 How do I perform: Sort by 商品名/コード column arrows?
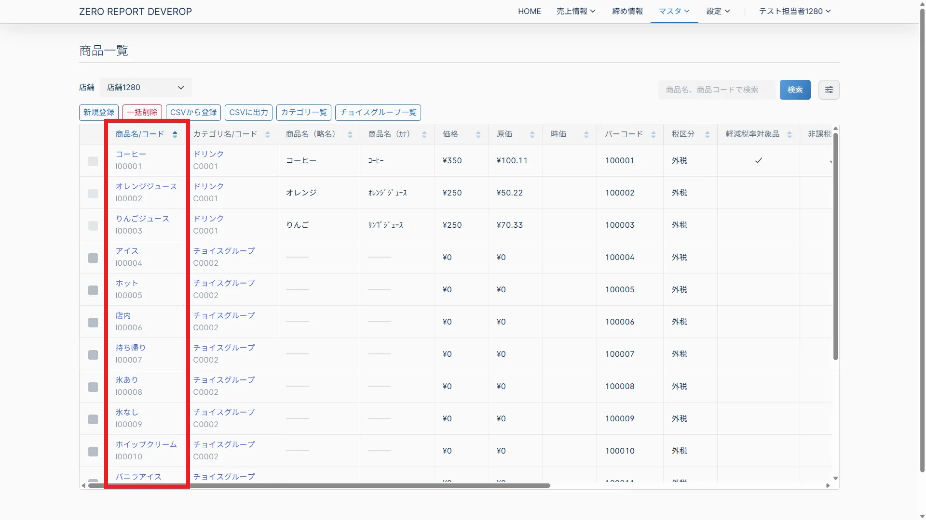[x=175, y=134]
